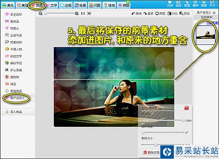Screen dimensions: 219x159
Task: Select the 其他饰品 other accessories category
Action: coord(14,91)
